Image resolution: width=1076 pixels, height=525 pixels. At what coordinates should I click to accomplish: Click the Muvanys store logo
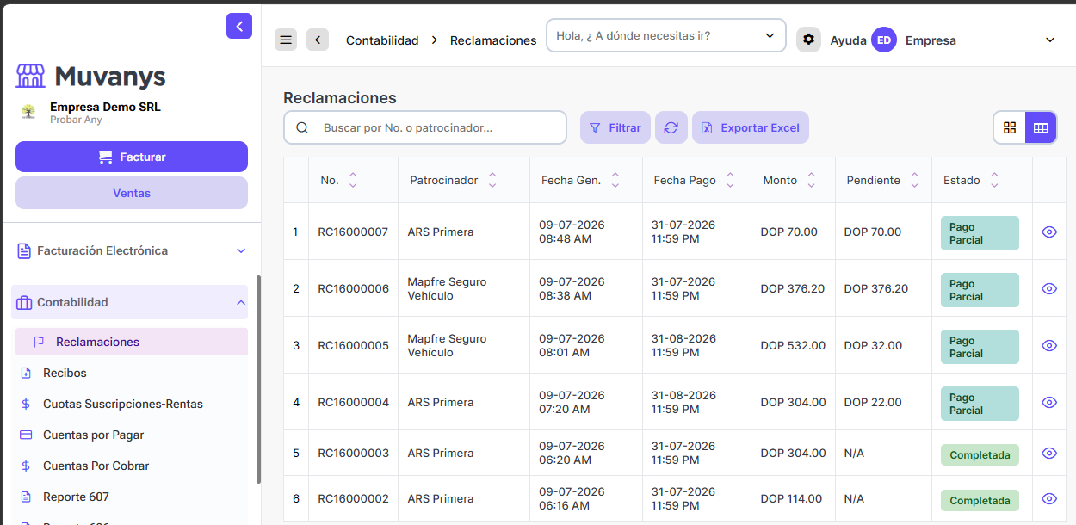click(30, 76)
